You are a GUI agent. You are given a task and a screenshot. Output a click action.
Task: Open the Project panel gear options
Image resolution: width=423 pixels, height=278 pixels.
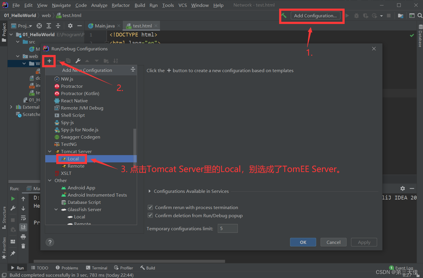[70, 26]
